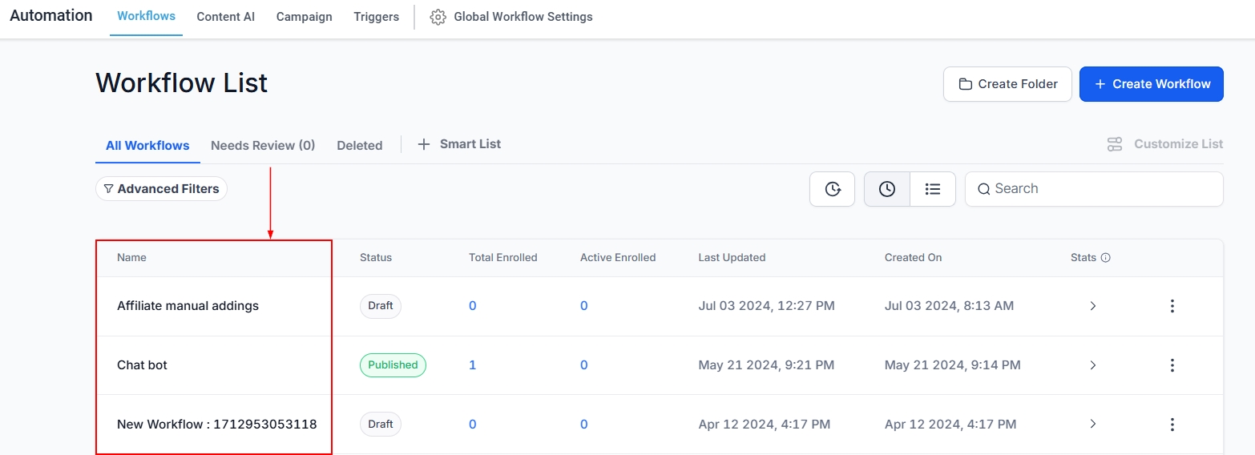Switch to the clock recent view toggle
This screenshot has width=1255, height=455.
point(886,189)
